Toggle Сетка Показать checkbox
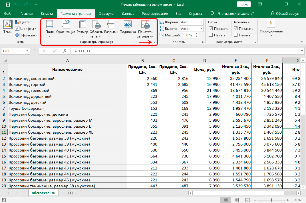Screen dimensions: 306x203 tap(211, 28)
